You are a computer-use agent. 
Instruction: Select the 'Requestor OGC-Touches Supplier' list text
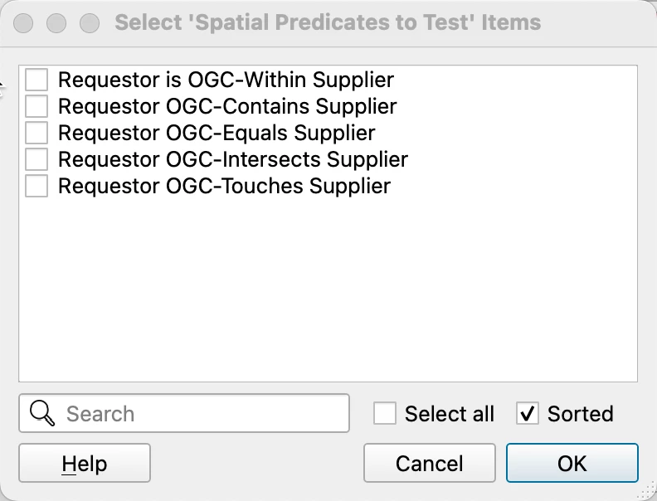pos(224,187)
